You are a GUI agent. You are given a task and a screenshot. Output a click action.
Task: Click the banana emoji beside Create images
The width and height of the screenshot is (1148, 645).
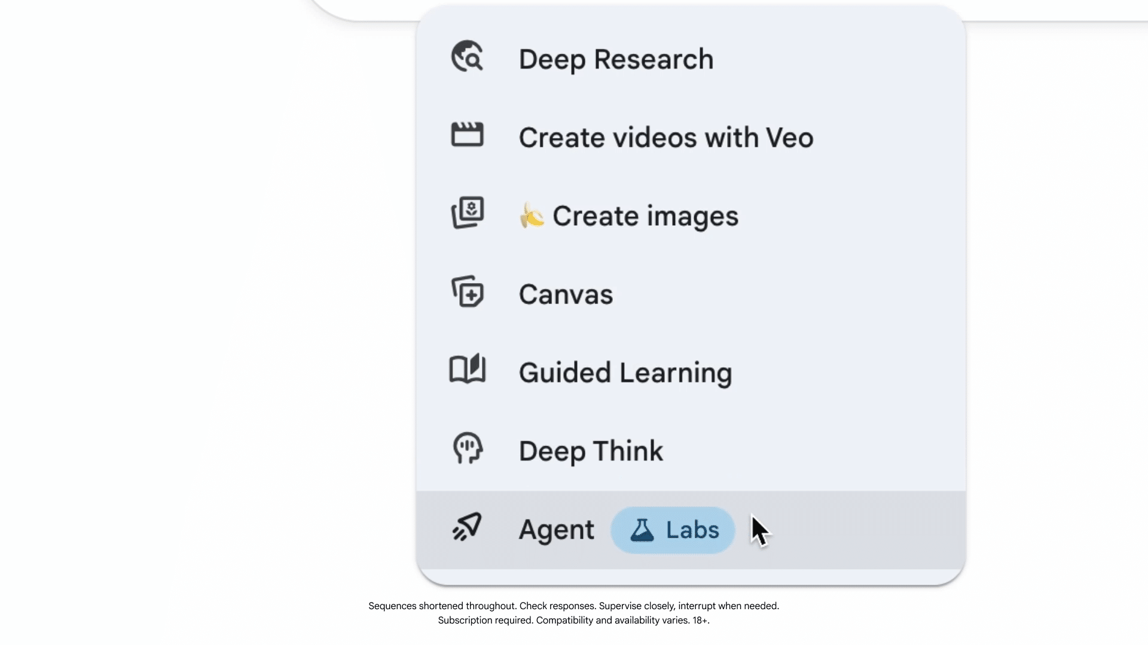coord(532,216)
